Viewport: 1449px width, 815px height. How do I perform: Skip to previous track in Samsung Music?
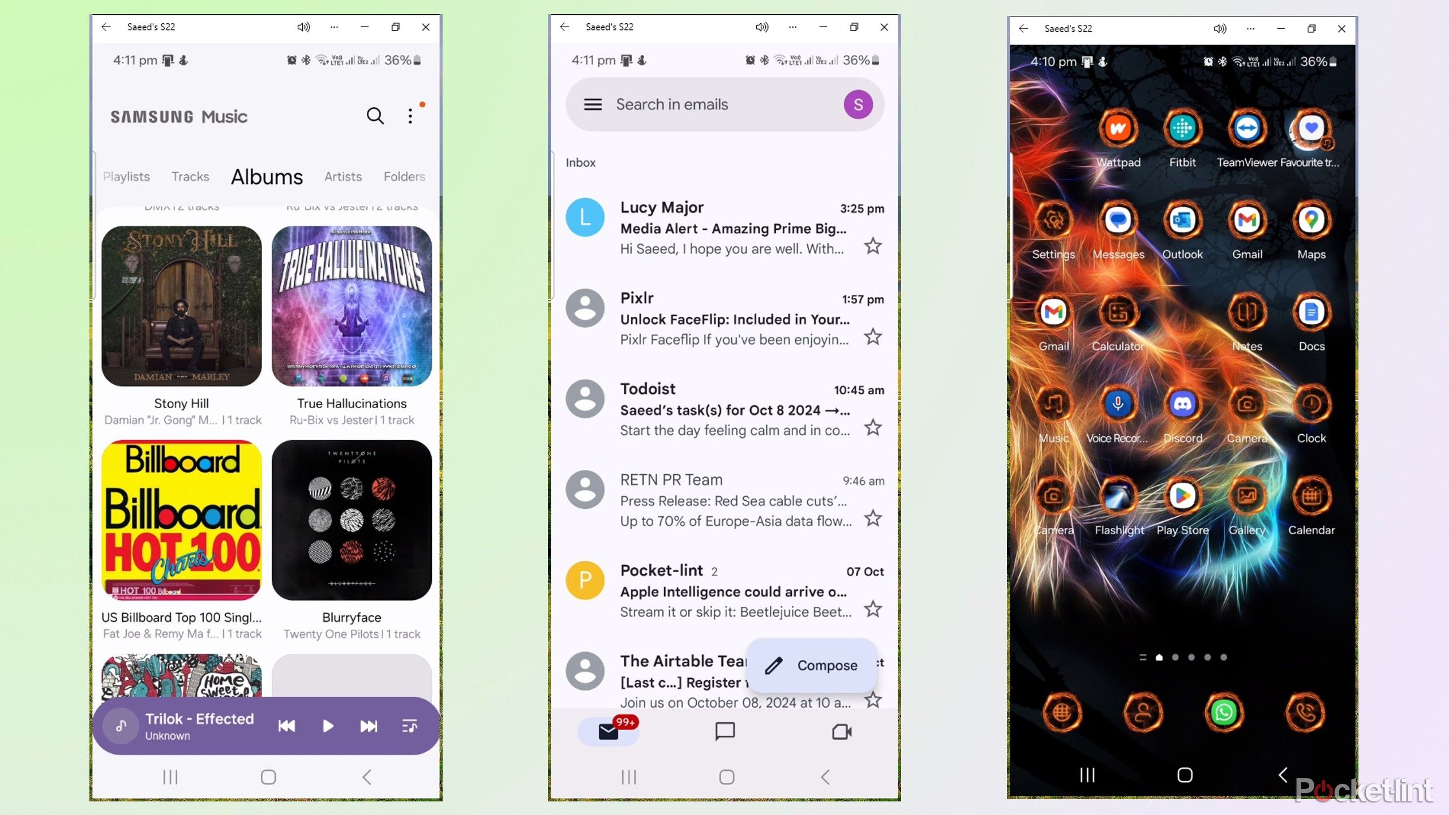point(288,726)
